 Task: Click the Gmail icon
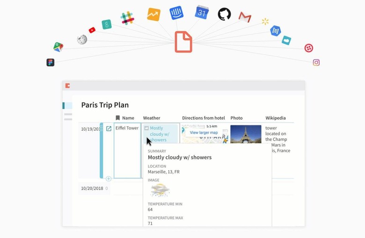pyautogui.click(x=245, y=17)
